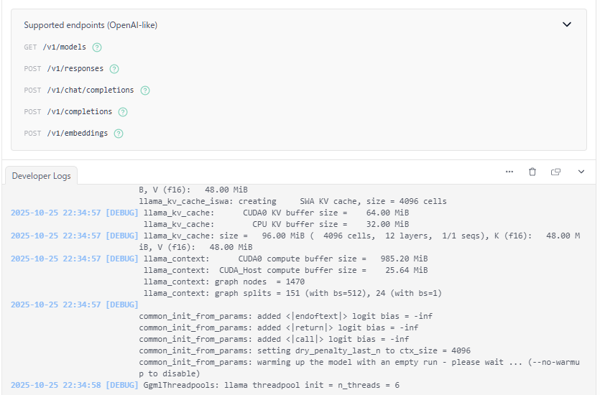
Task: Click the POST /v1/embeddings endpoint text
Action: [77, 134]
